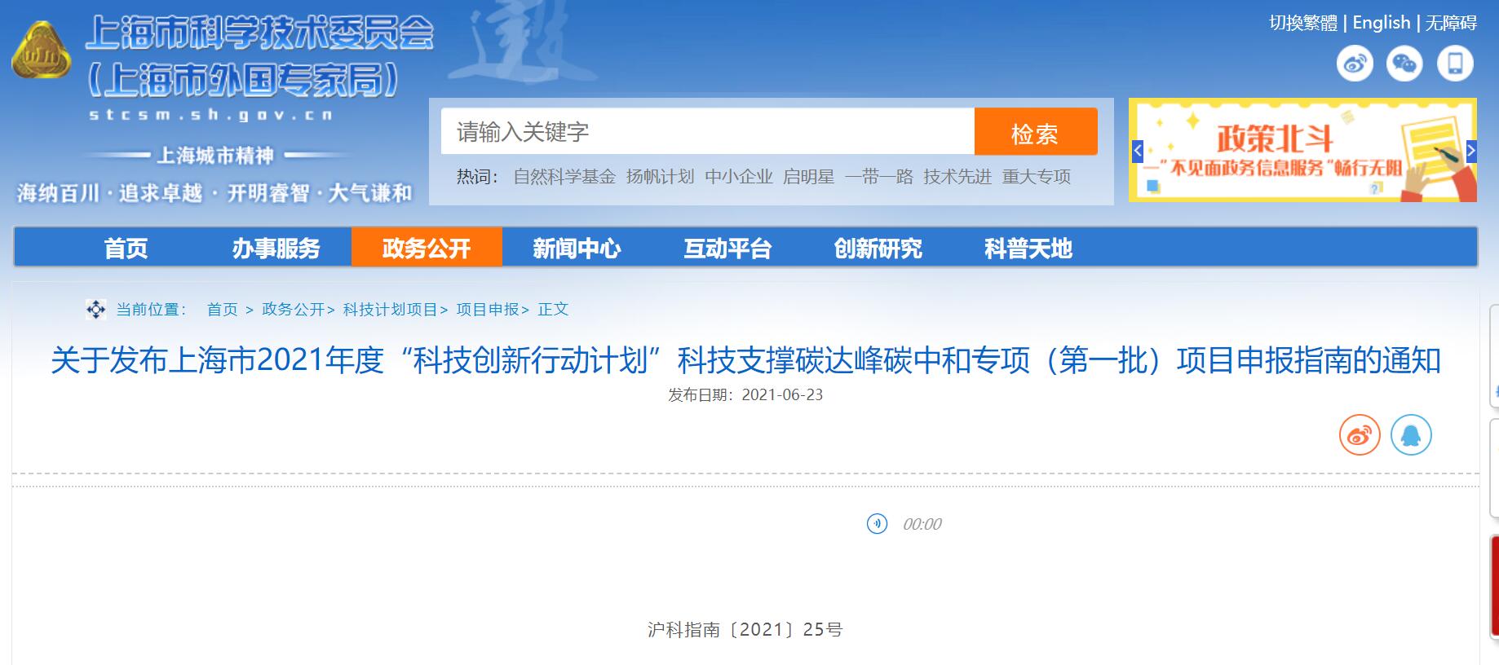Click the keyword search input field
1499x665 pixels.
click(x=706, y=132)
